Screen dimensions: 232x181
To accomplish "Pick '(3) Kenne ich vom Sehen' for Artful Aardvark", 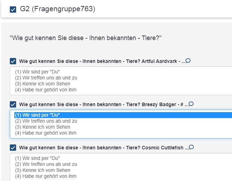I will [42, 84].
